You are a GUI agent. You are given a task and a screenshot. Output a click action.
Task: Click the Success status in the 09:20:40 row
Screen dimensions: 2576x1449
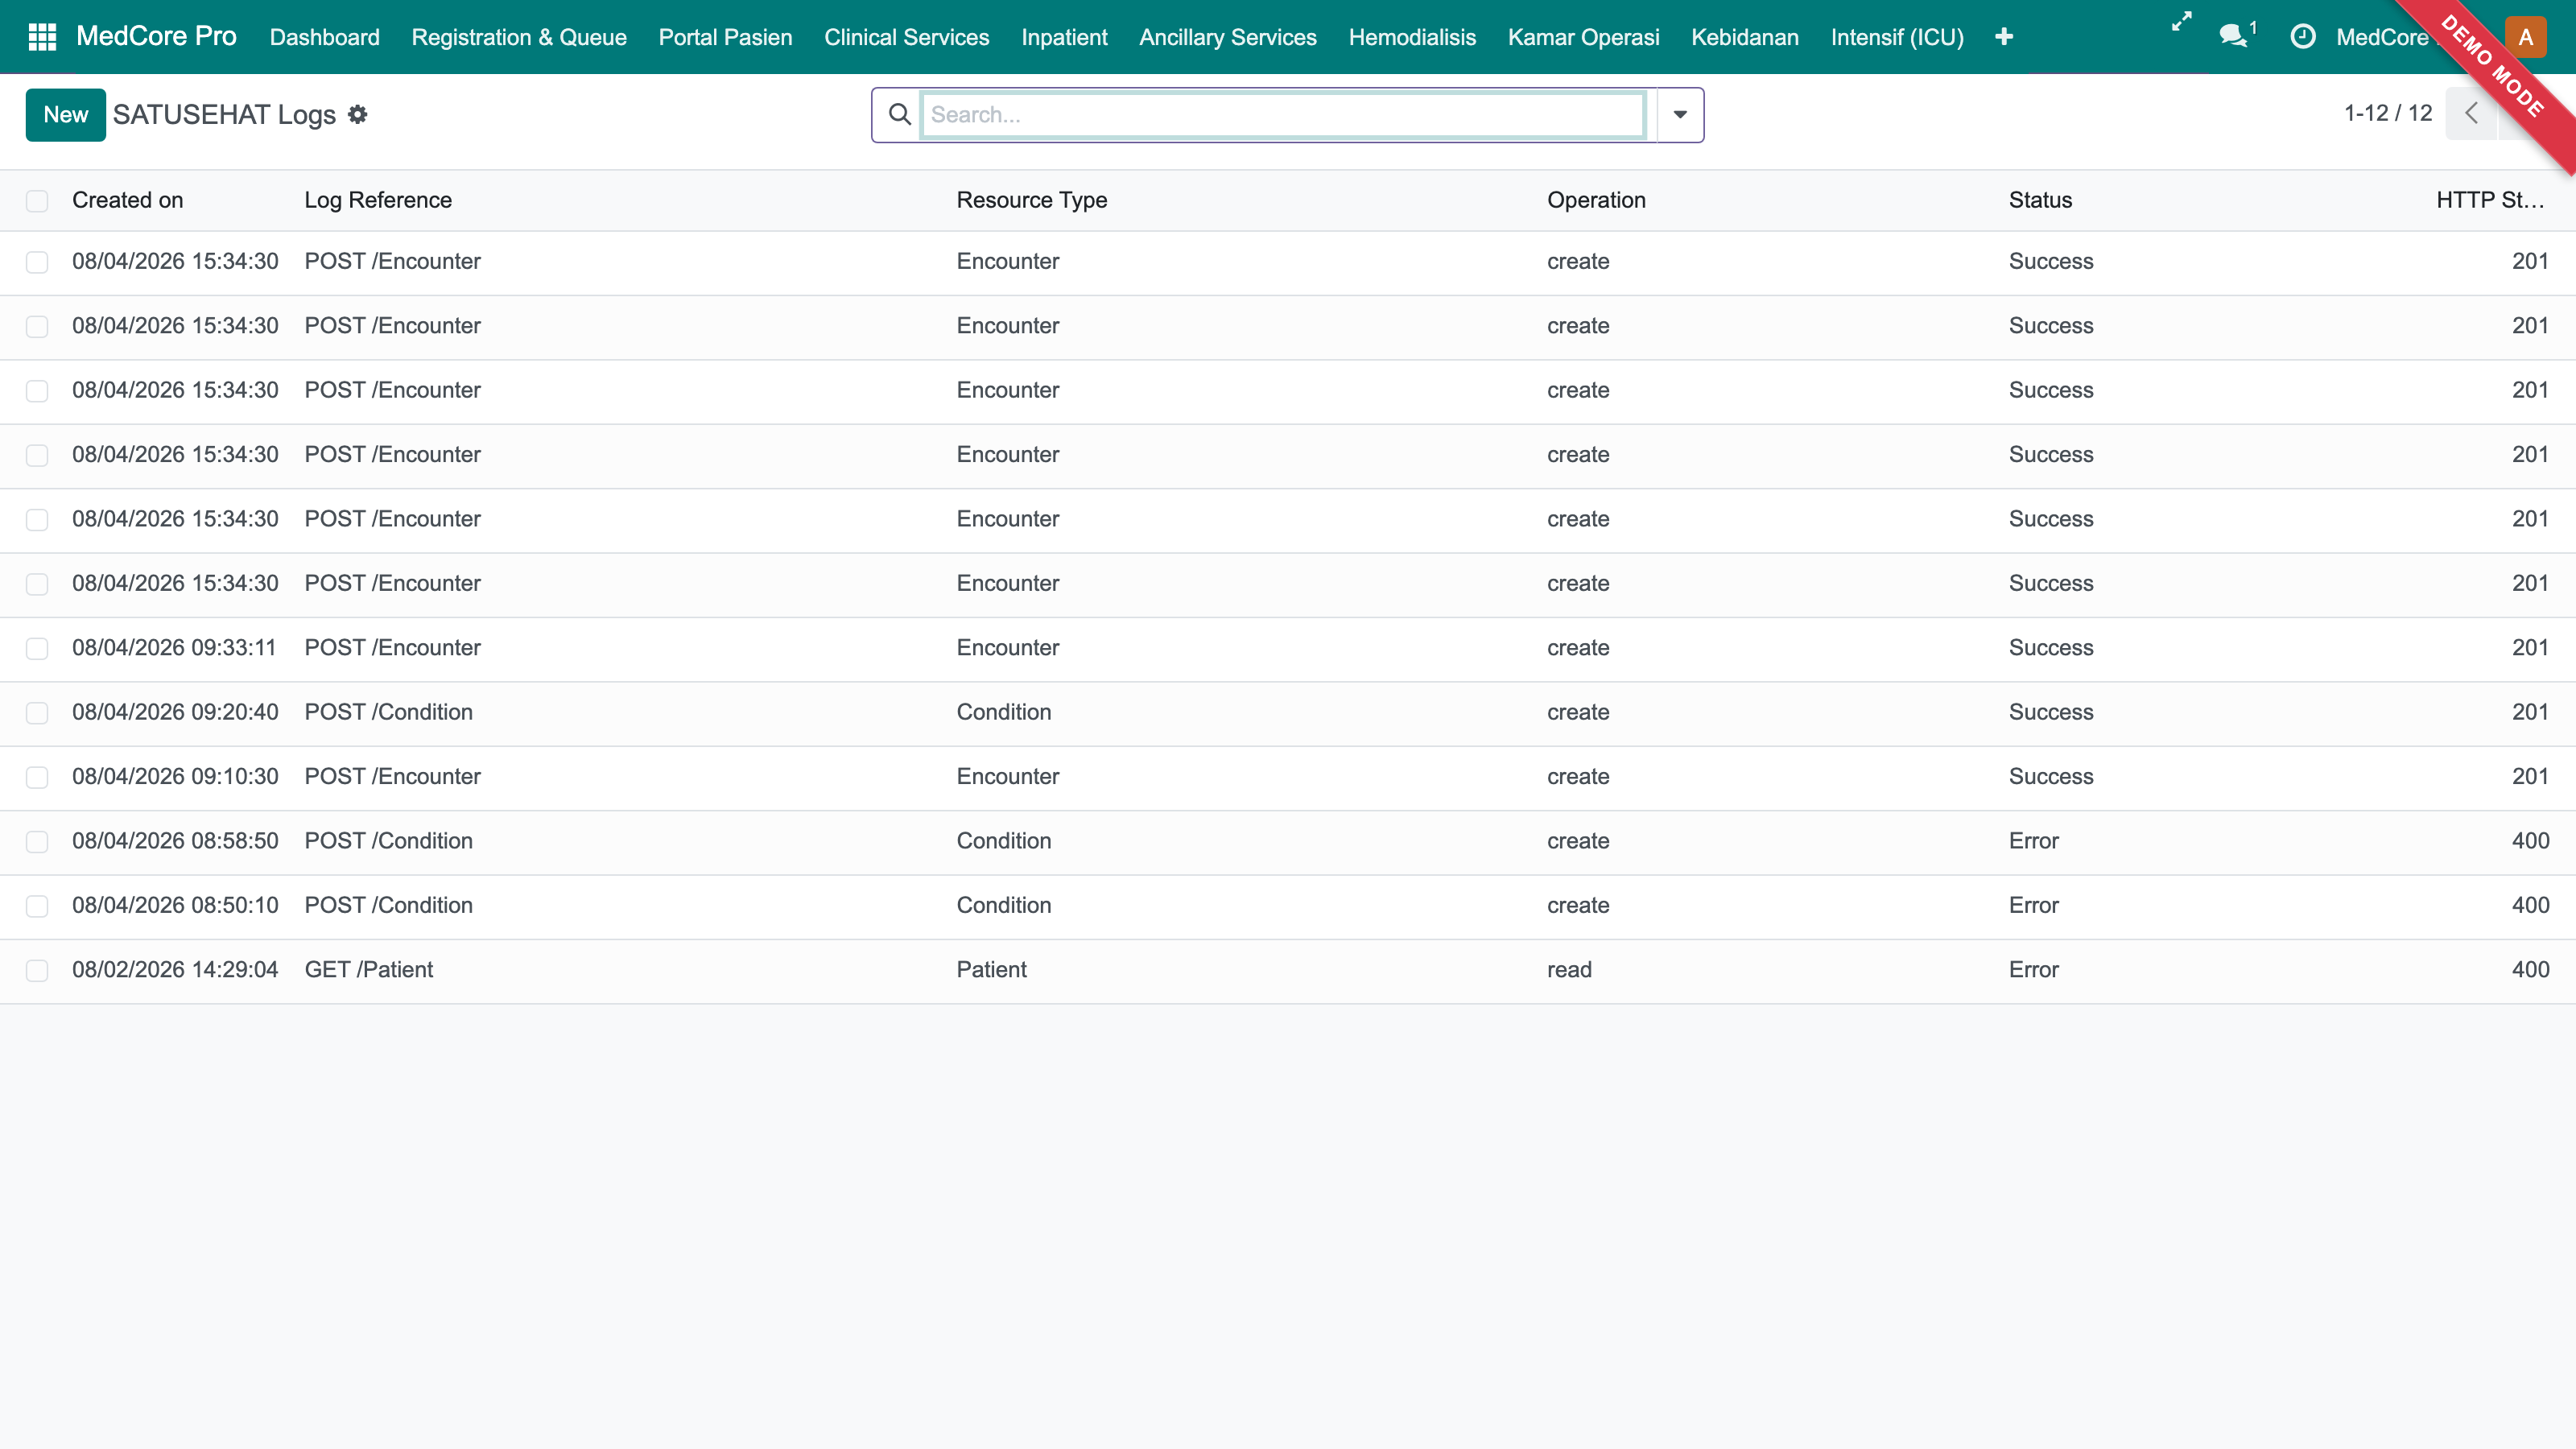pyautogui.click(x=2051, y=712)
